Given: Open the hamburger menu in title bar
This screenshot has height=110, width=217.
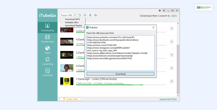Looking at the screenshot, I should click(x=164, y=11).
